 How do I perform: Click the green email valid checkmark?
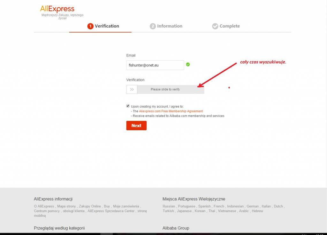coord(188,64)
